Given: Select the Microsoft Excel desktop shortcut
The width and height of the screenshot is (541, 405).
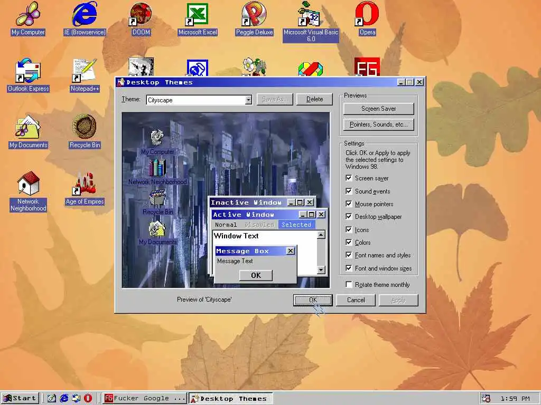Looking at the screenshot, I should pos(198,19).
